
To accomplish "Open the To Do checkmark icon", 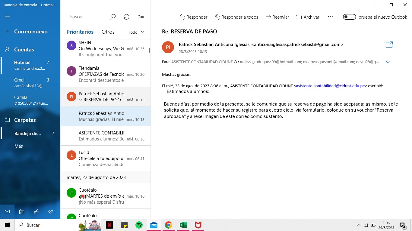I will [51, 212].
